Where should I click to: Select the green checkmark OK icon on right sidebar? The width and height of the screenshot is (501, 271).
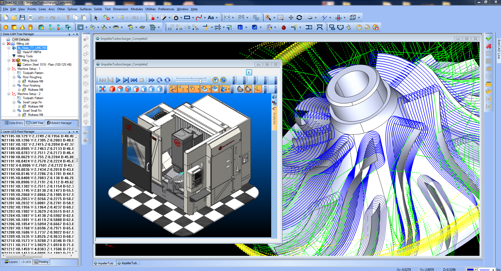click(x=488, y=38)
